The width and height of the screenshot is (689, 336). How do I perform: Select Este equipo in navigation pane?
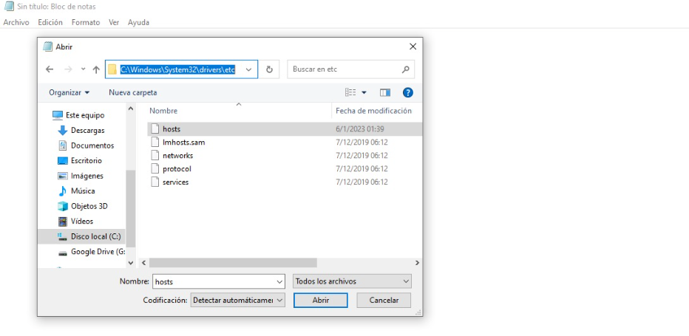(85, 115)
